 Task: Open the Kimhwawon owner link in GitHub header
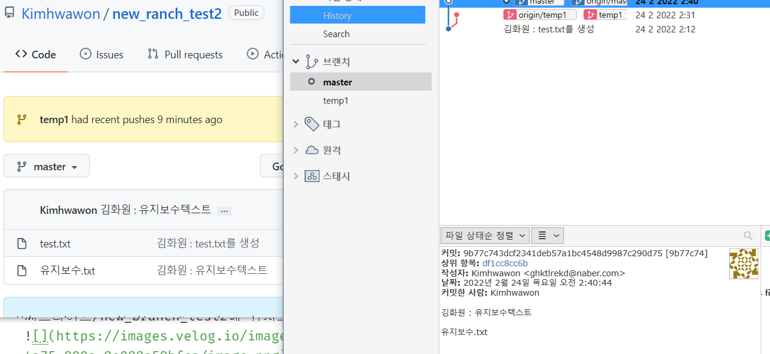coord(60,13)
